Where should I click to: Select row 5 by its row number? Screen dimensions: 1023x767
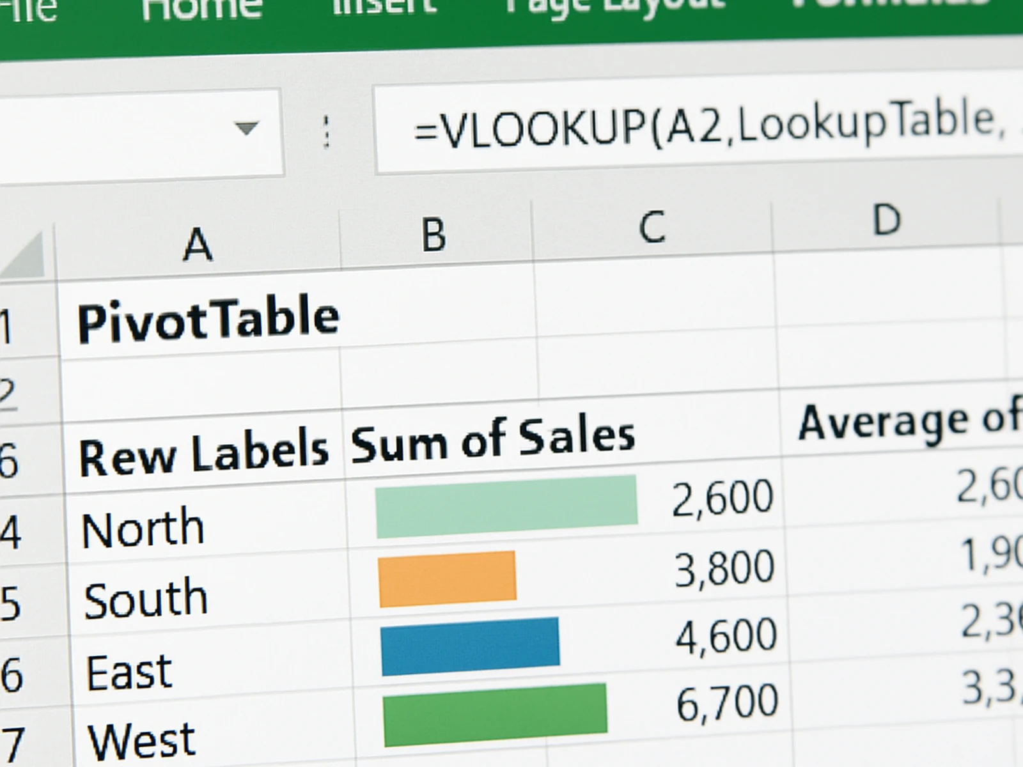click(x=12, y=598)
